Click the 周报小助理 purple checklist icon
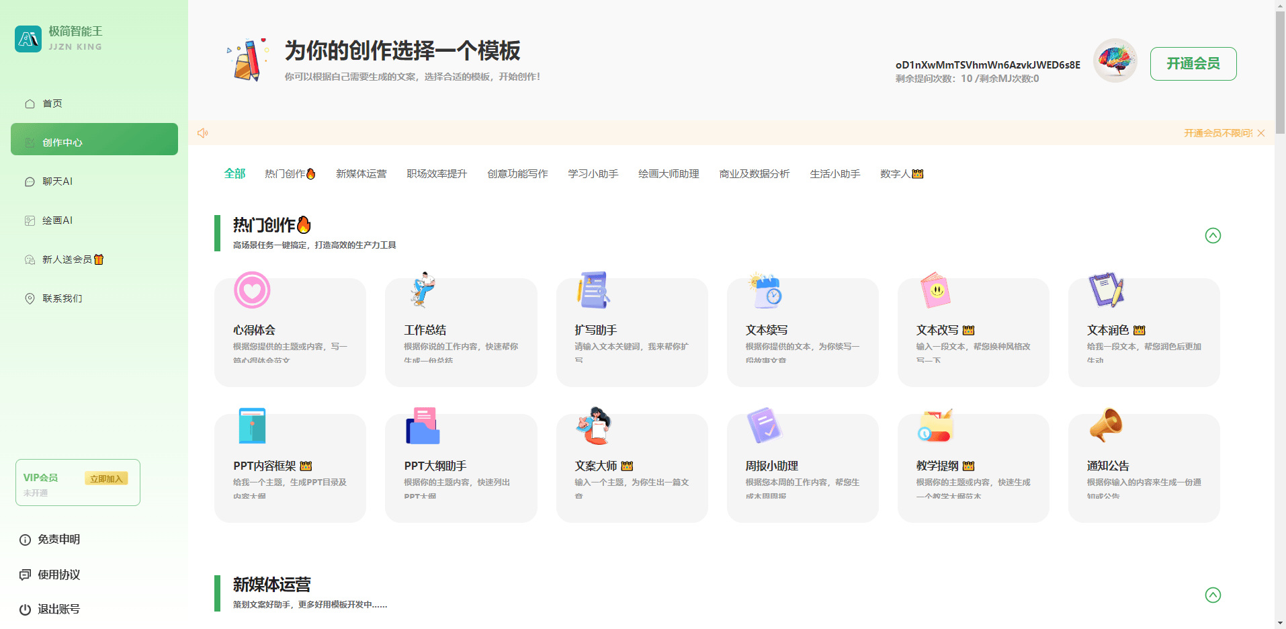 tap(765, 425)
